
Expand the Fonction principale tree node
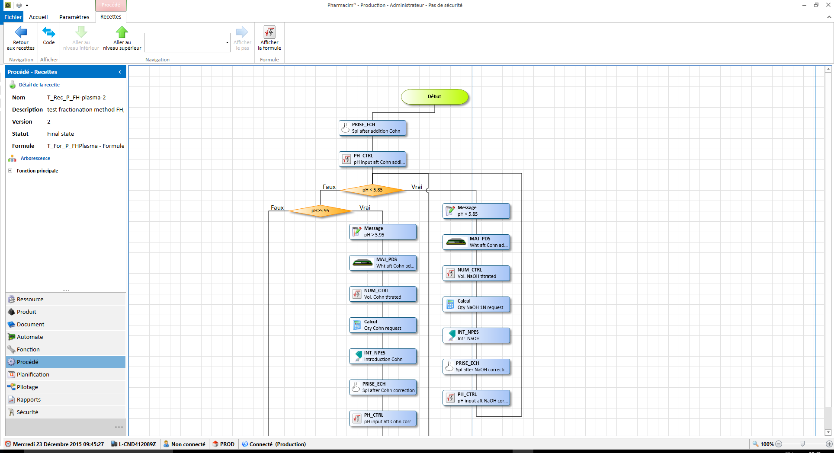tap(10, 171)
